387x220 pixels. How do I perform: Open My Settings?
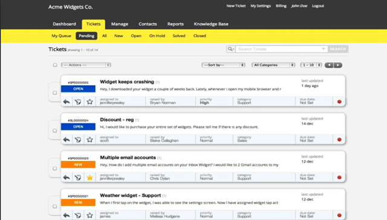point(261,6)
